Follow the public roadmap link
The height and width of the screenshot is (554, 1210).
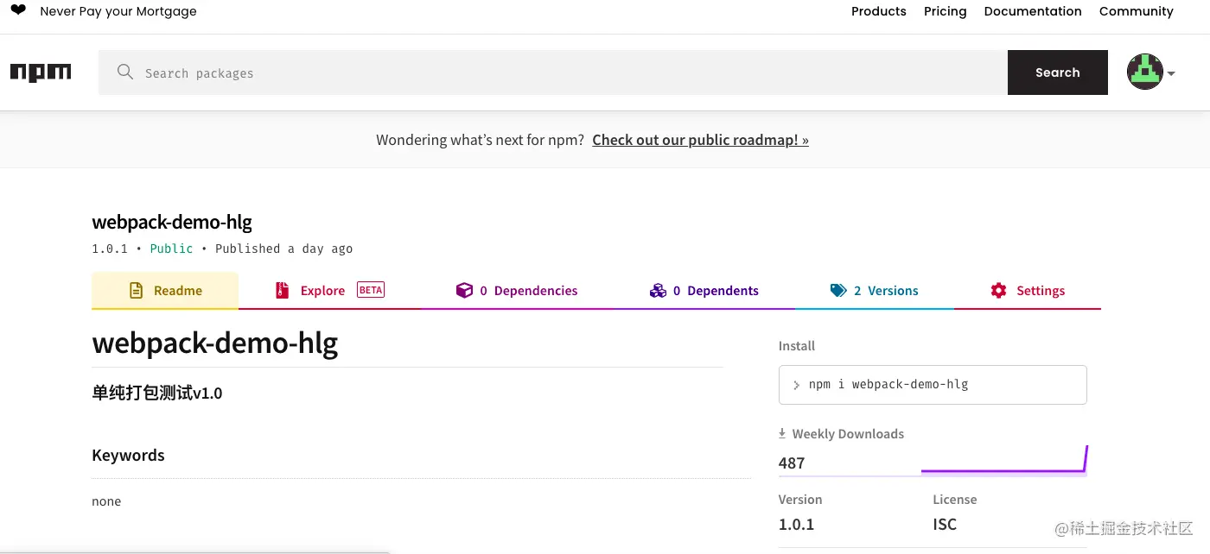coord(700,140)
